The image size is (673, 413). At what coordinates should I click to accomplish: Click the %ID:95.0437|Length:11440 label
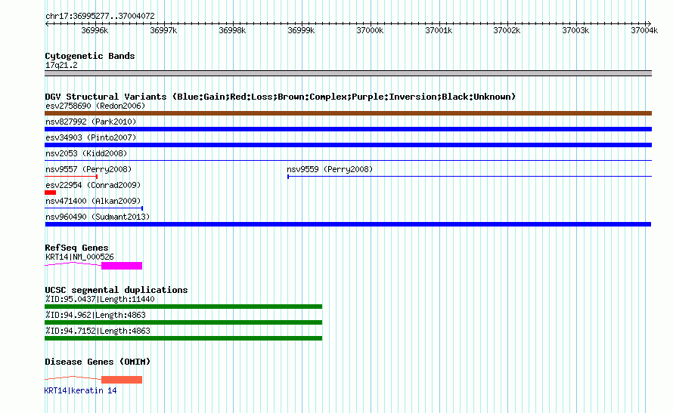100,299
